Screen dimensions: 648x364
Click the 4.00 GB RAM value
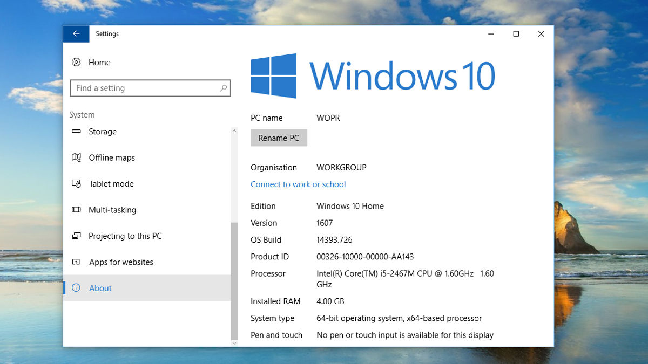click(330, 301)
